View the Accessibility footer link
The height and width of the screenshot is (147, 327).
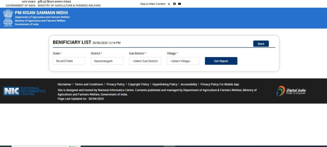pyautogui.click(x=189, y=85)
